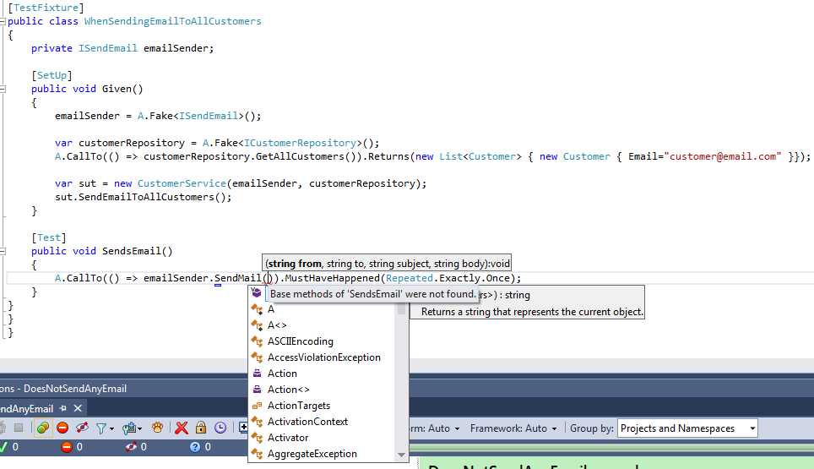814x469 pixels.
Task: Collapse the SendsEmail() method outline
Action: [3, 251]
